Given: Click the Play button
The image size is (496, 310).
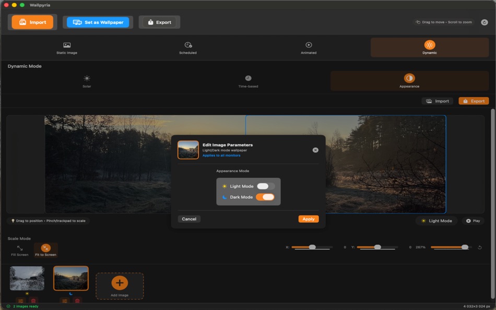Looking at the screenshot, I should (473, 221).
